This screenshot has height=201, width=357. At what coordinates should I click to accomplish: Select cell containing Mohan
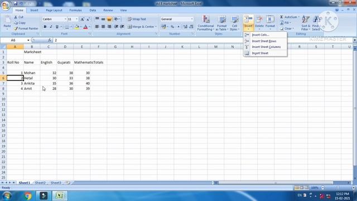point(32,73)
